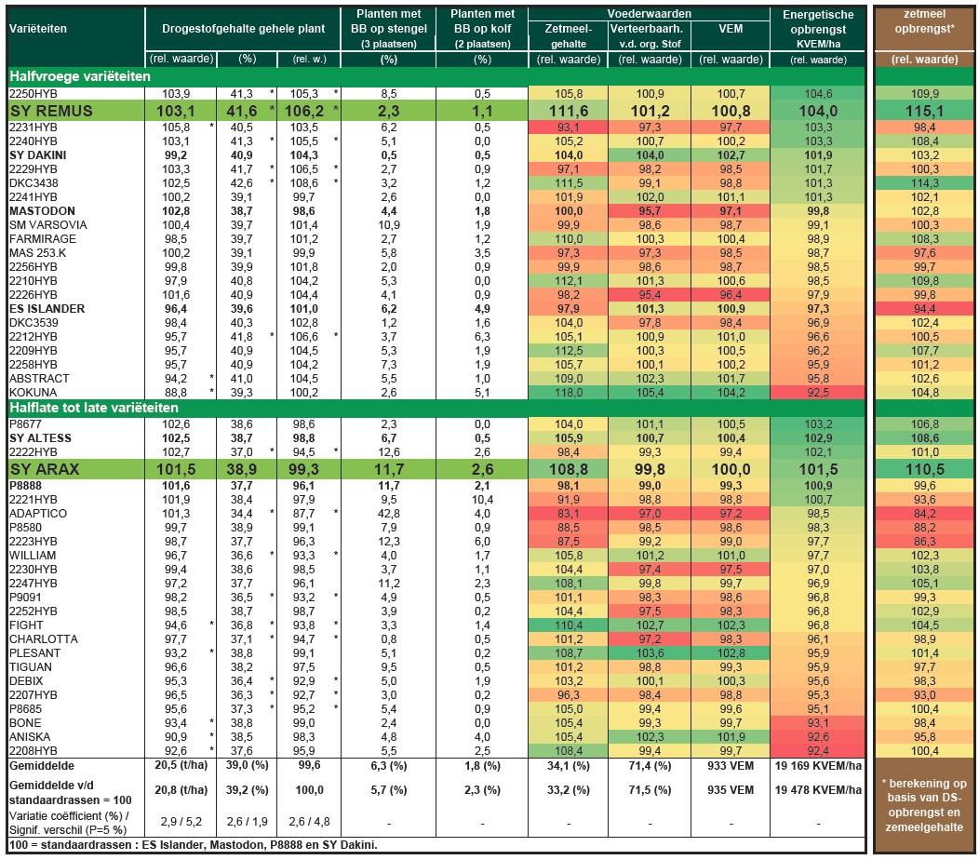The height and width of the screenshot is (860, 979).
Task: Click the 2,9 / 5,2 variation value
Action: (181, 822)
